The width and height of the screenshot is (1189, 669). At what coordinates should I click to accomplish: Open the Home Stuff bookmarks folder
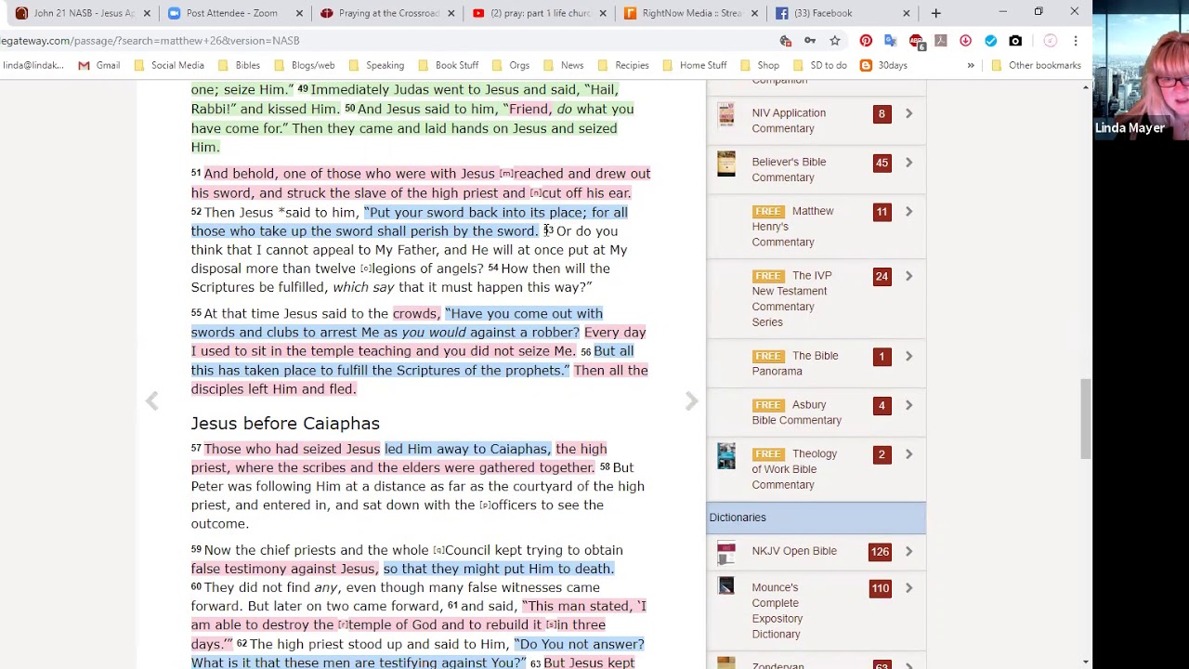tap(694, 65)
